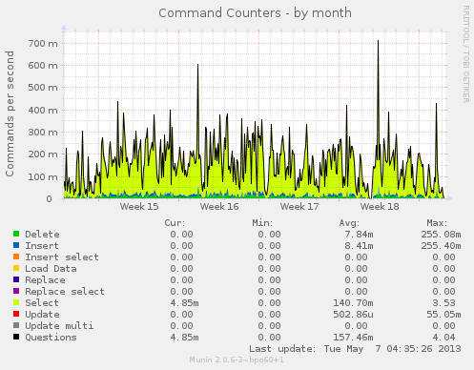The width and height of the screenshot is (474, 370).
Task: Select the dark blue Replace swatch
Action: [x=16, y=279]
